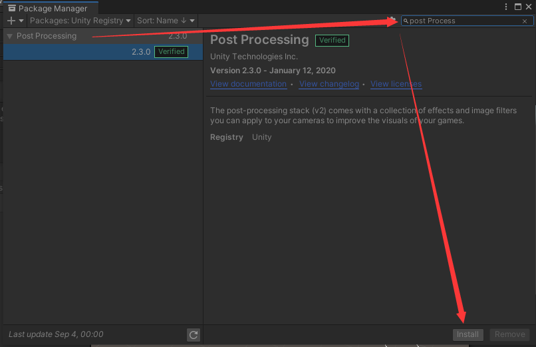Click the Registry Unity label
The height and width of the screenshot is (347, 536).
click(x=241, y=137)
